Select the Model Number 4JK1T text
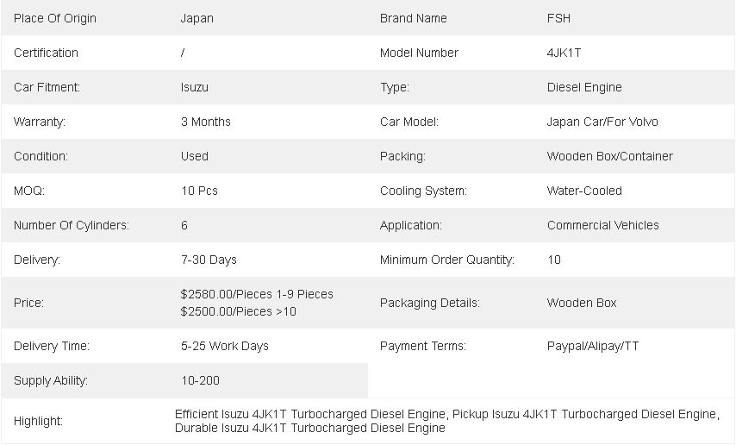Image resolution: width=736 pixels, height=445 pixels. [564, 53]
